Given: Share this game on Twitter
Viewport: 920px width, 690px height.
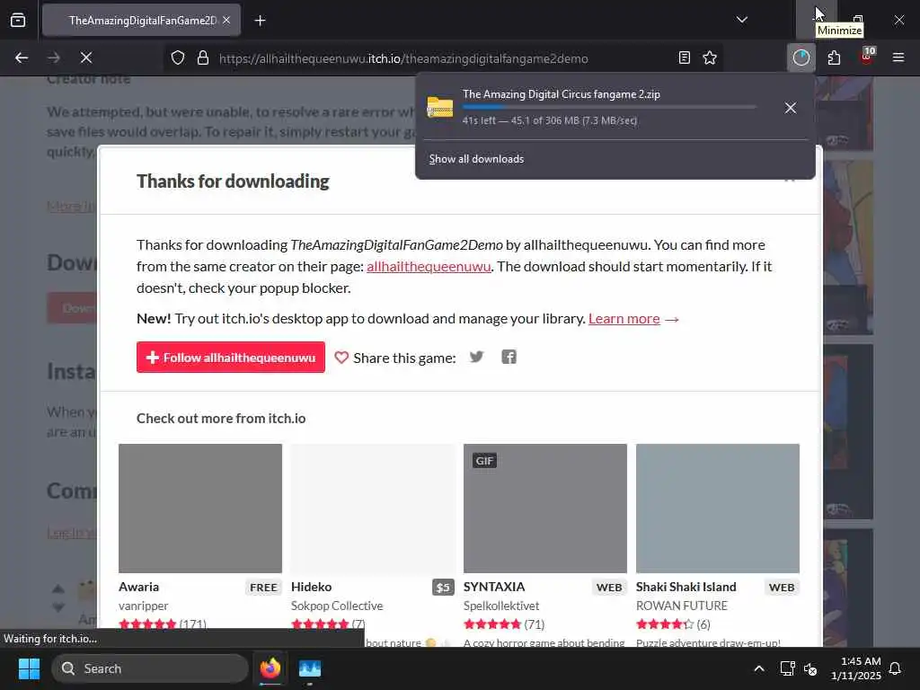Looking at the screenshot, I should tap(476, 357).
